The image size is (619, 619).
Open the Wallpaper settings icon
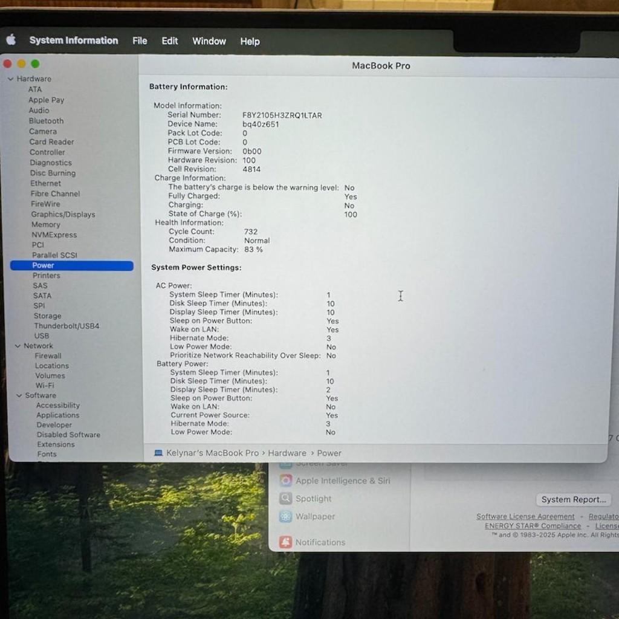click(x=285, y=516)
